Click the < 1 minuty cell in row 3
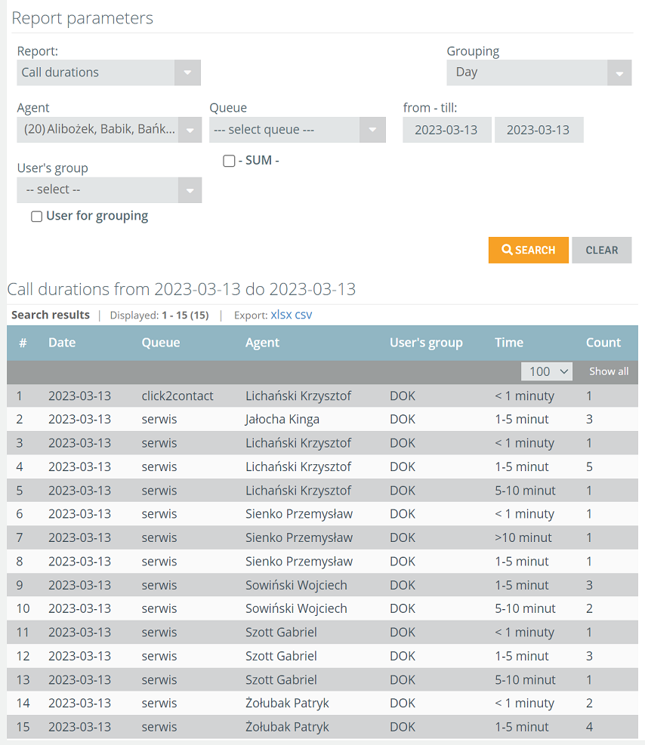 pos(524,443)
